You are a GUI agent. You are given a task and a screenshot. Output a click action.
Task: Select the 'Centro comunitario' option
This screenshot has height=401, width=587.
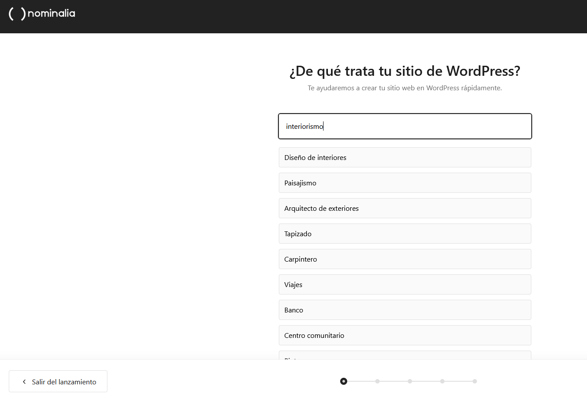click(x=405, y=335)
